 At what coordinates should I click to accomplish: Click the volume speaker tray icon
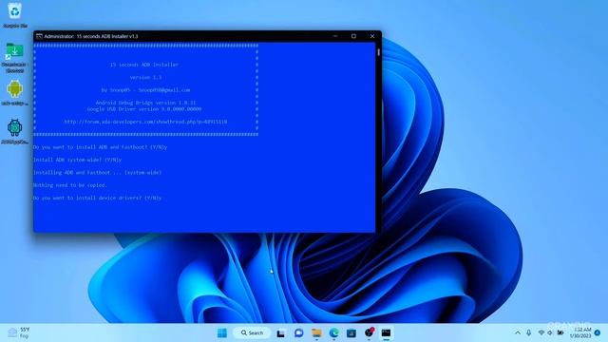(x=550, y=332)
